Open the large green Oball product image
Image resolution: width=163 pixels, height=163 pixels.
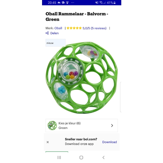pos(81,78)
